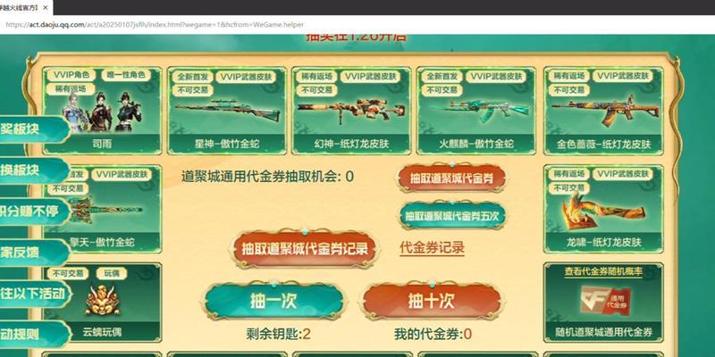Viewport: 715px width, 357px height.
Task: Open the 代金券记录 link
Action: point(432,248)
